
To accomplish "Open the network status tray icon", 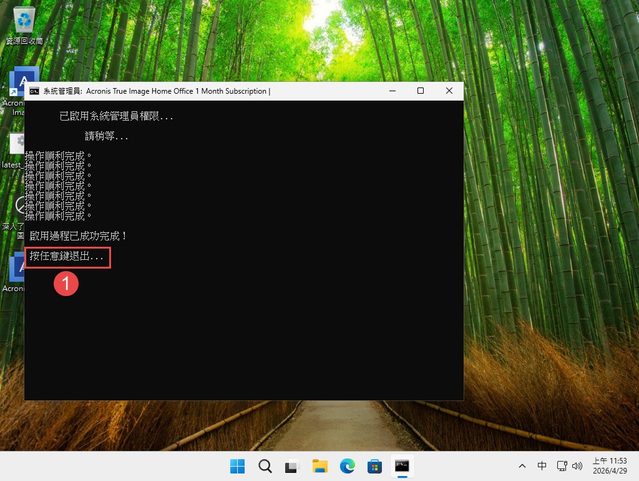I will (x=562, y=466).
